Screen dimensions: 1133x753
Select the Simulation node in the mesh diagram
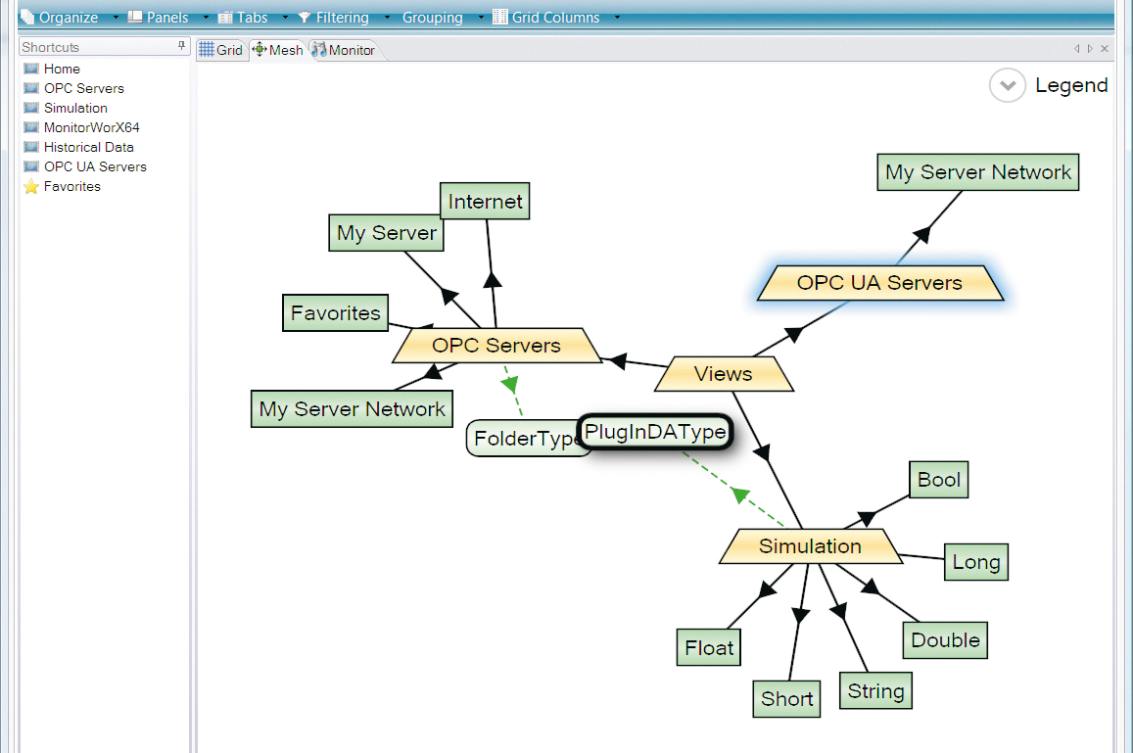[811, 546]
